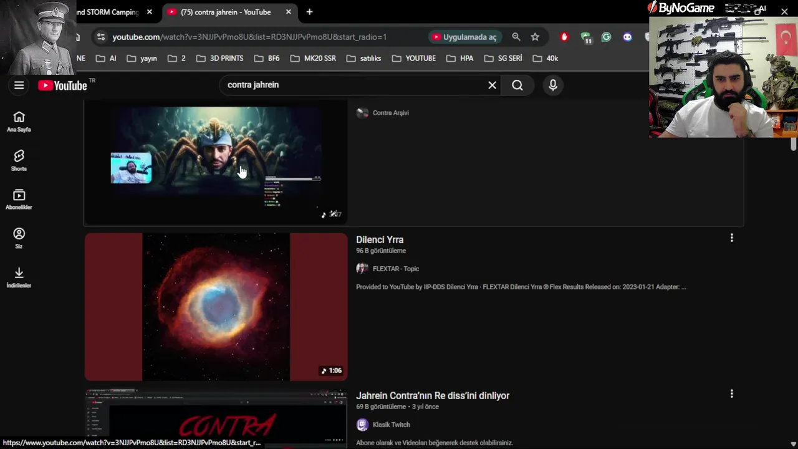Click Uygulamada aç button
The image size is (798, 449).
pos(464,37)
